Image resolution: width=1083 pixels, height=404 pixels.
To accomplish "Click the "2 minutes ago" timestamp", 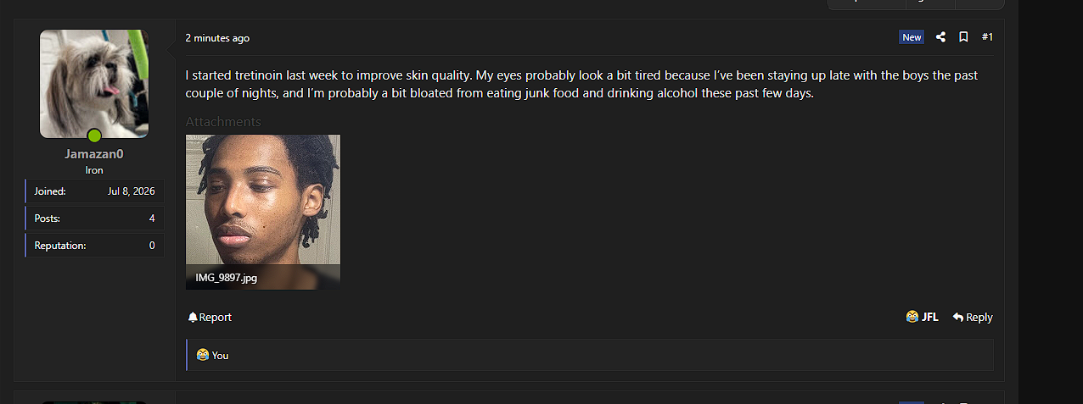I will [217, 38].
